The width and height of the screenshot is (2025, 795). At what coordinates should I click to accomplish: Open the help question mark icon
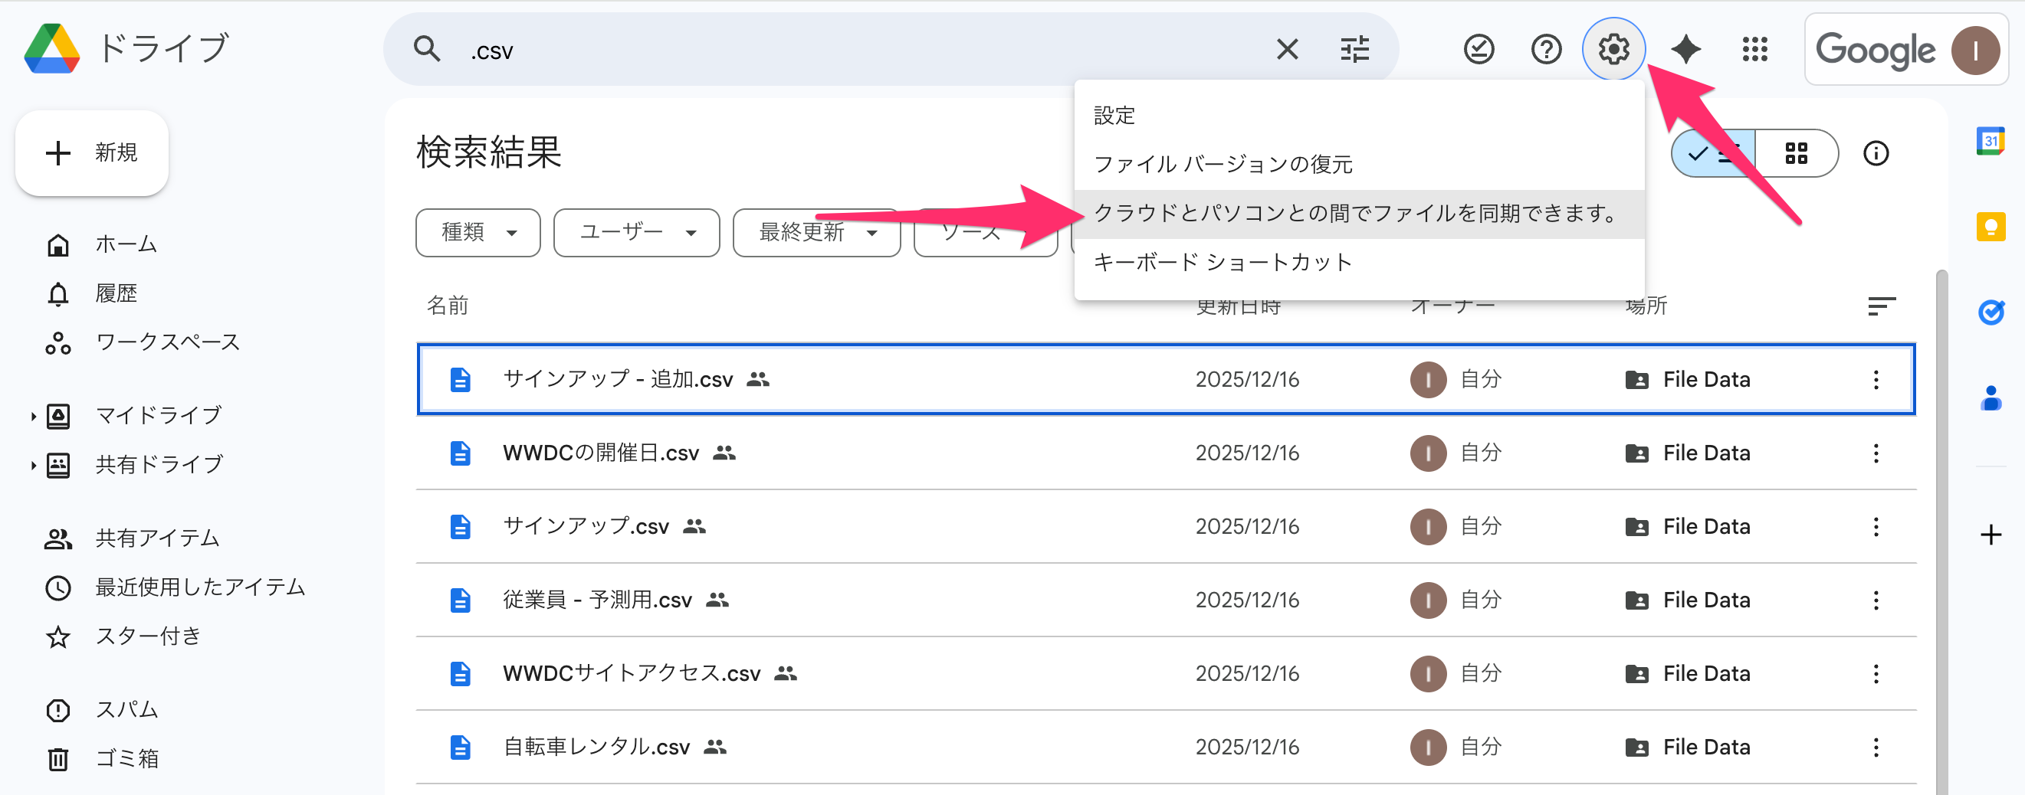click(x=1545, y=50)
